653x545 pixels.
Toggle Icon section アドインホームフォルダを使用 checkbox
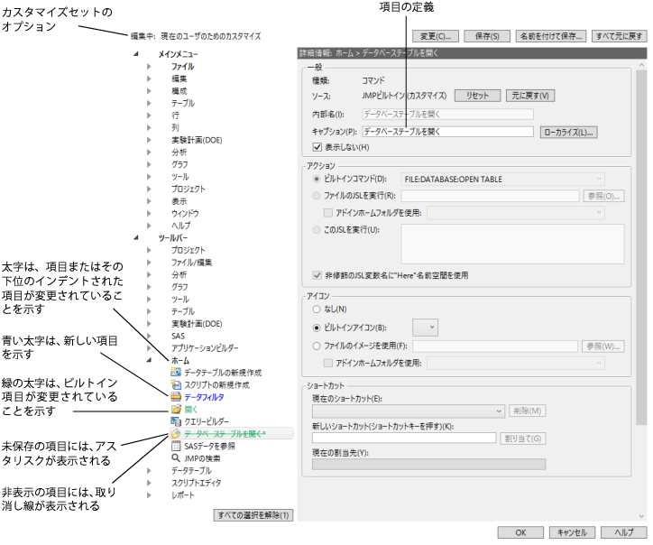coord(328,363)
